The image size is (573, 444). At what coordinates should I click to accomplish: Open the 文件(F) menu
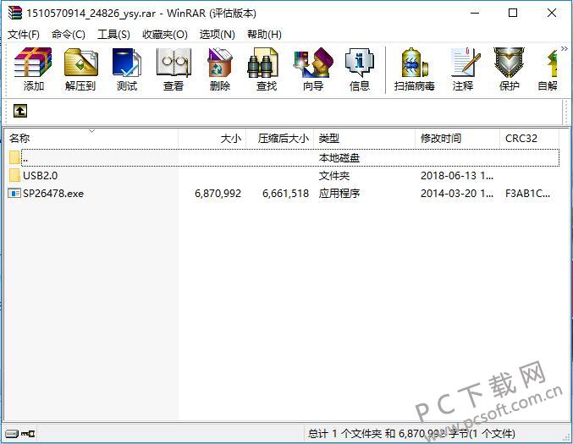pyautogui.click(x=24, y=35)
